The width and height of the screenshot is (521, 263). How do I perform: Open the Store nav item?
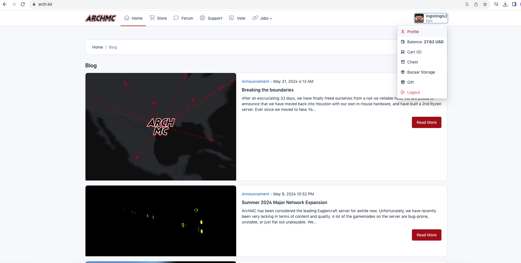tap(158, 18)
